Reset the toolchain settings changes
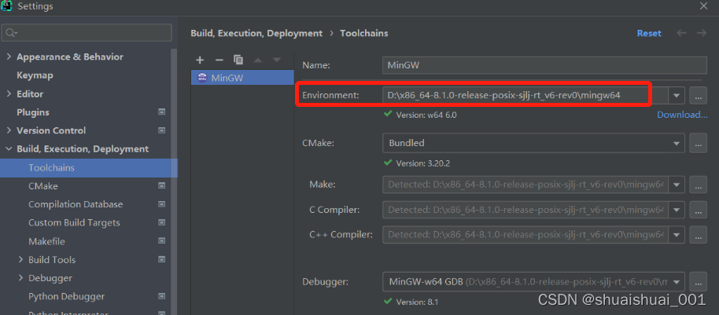 [649, 33]
